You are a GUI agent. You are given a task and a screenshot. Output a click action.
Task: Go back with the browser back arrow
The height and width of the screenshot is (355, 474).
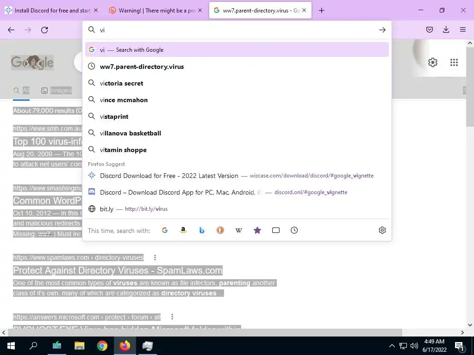[x=11, y=30]
